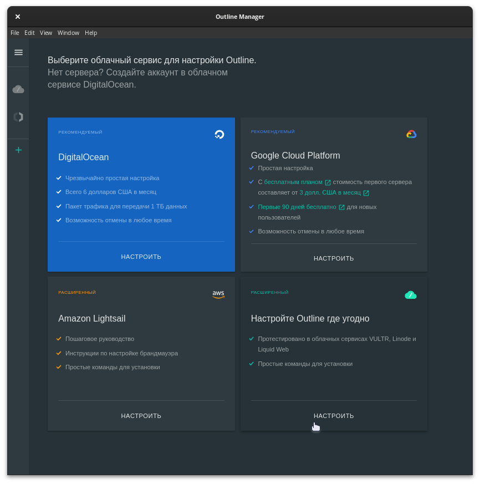Click Простая настройка on Google card
This screenshot has width=480, height=484.
click(285, 168)
